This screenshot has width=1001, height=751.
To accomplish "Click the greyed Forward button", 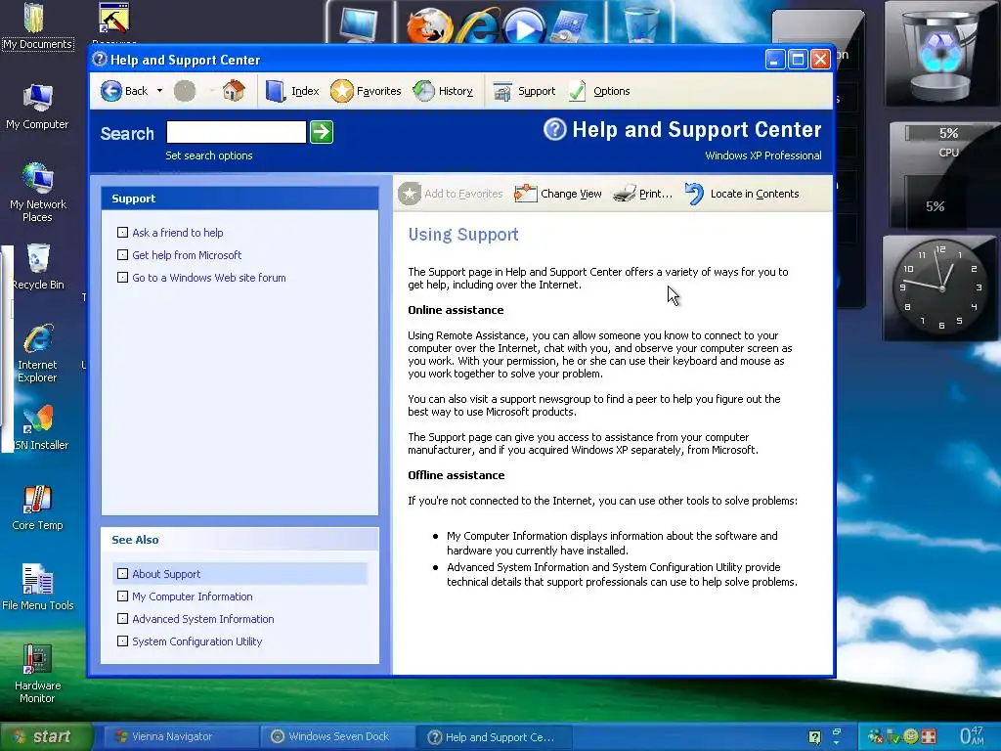I will tap(185, 91).
